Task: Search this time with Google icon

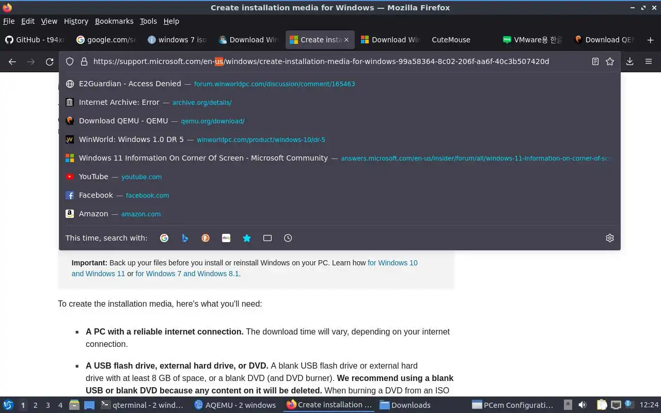Action: point(164,238)
